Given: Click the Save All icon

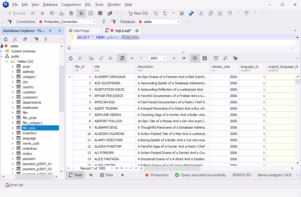Looking at the screenshot, I should pyautogui.click(x=191, y=13).
